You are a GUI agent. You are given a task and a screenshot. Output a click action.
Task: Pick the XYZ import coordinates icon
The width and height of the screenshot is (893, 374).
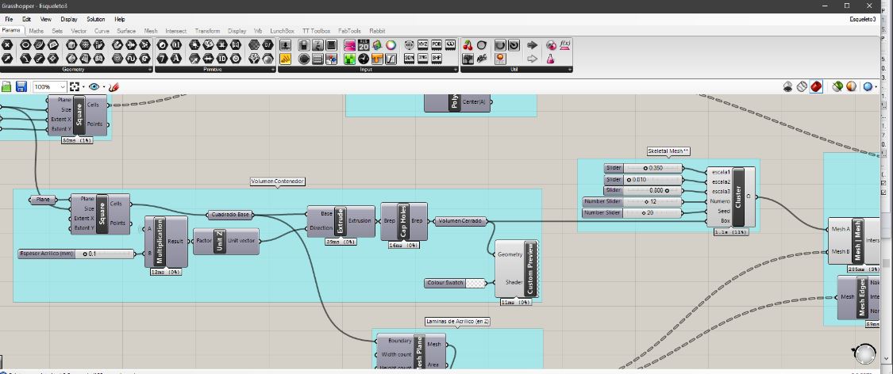[422, 44]
